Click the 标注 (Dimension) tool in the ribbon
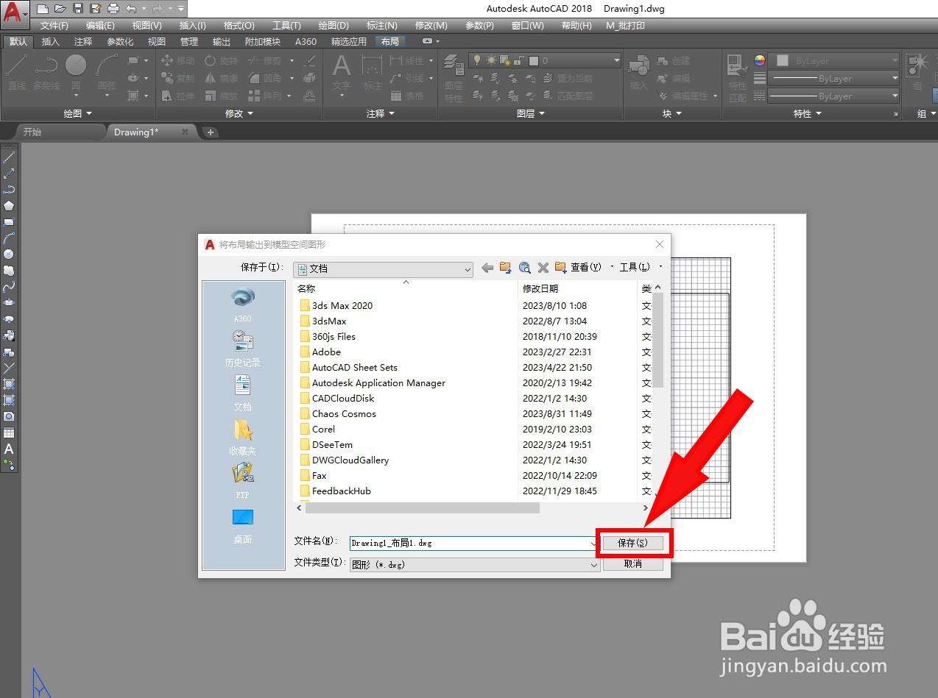 click(373, 73)
